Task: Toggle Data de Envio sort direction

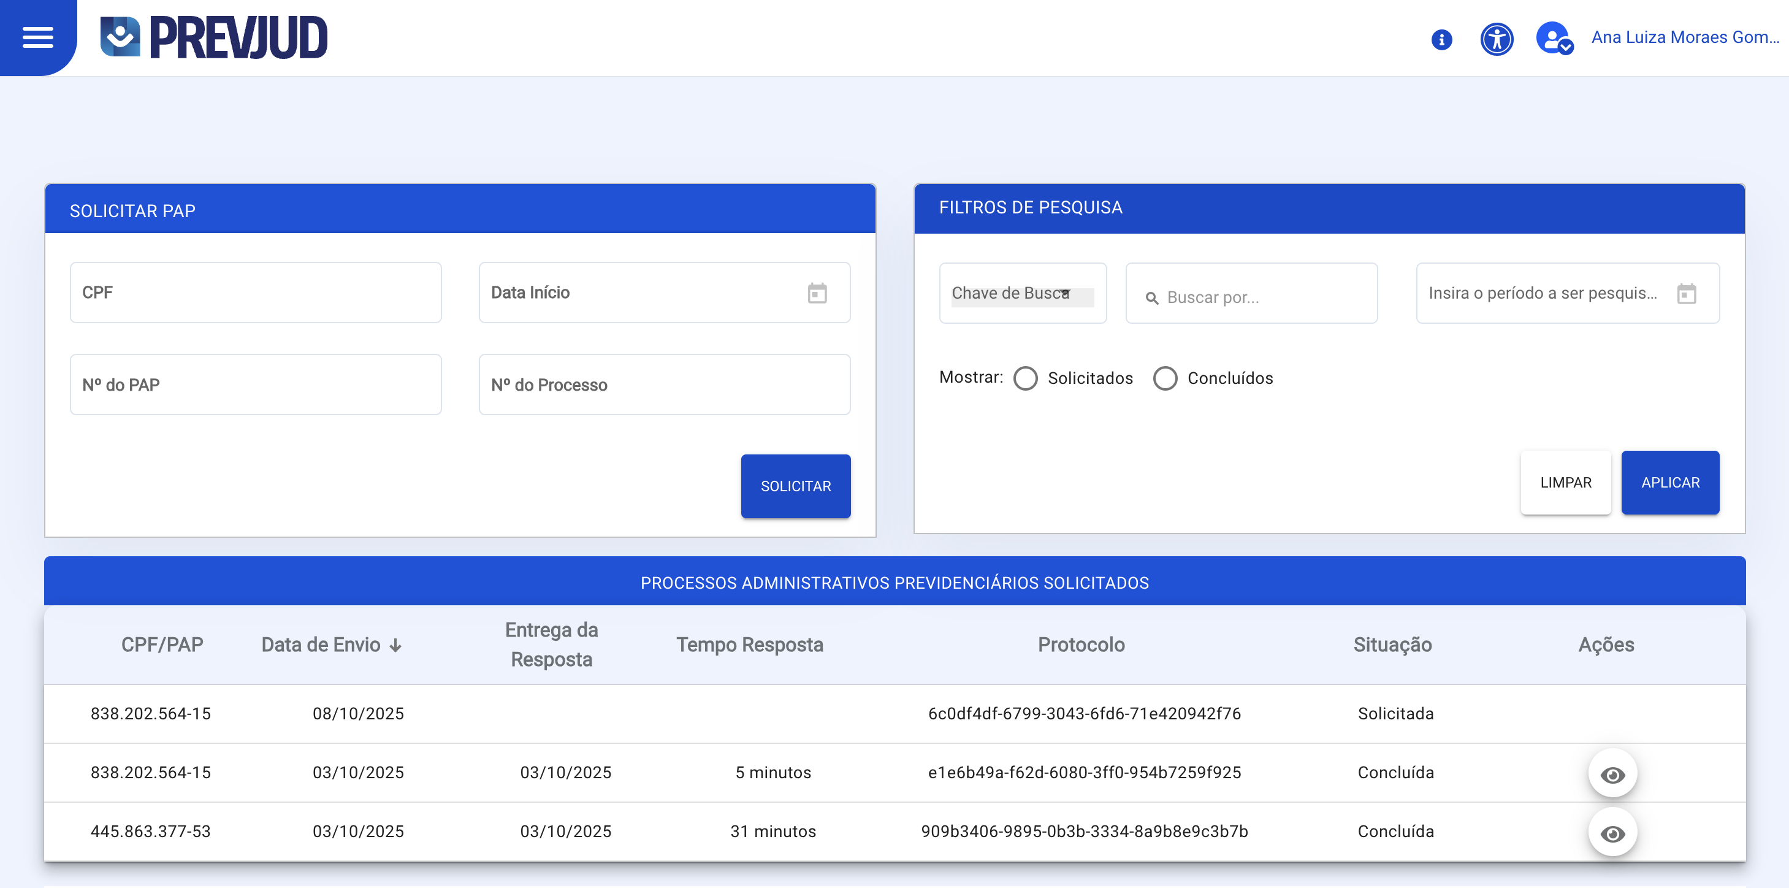Action: click(396, 645)
